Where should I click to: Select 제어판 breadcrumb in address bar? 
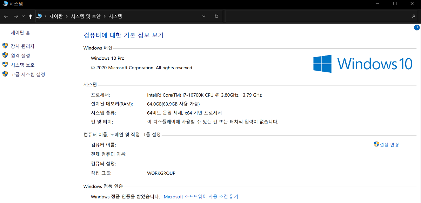coord(56,16)
